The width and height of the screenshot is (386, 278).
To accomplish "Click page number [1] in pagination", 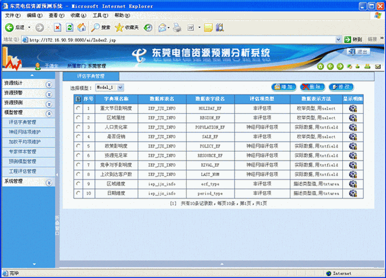I will (173, 203).
